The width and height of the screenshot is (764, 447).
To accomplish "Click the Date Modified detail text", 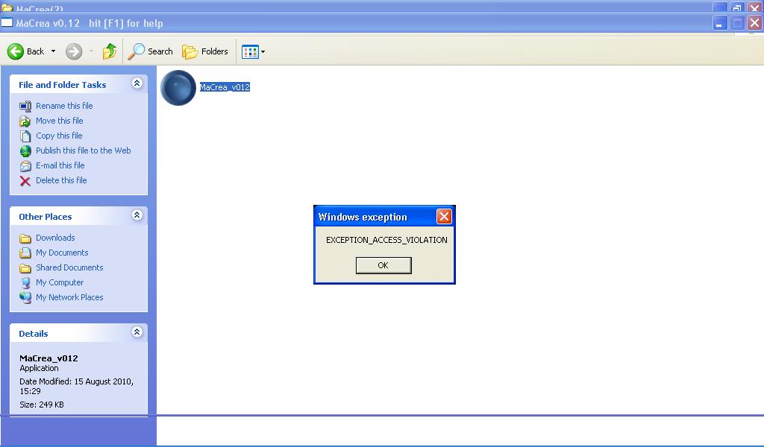I will 77,386.
